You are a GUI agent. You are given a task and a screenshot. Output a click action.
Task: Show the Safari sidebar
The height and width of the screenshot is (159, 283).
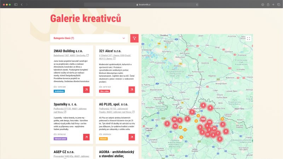[x=16, y=5]
